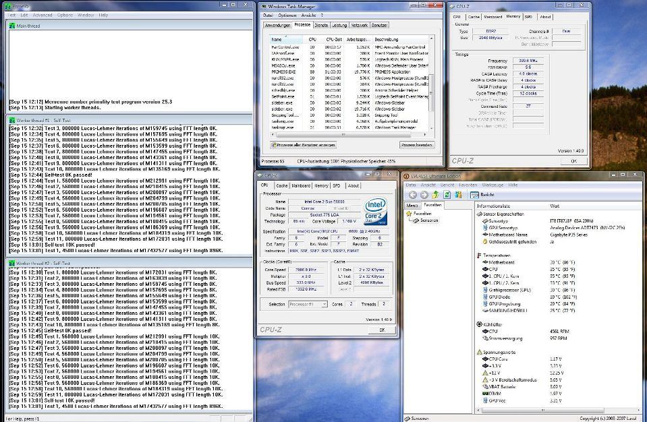The width and height of the screenshot is (647, 422).
Task: Sort Task-Manager by Beschreibung column
Action: coord(400,40)
